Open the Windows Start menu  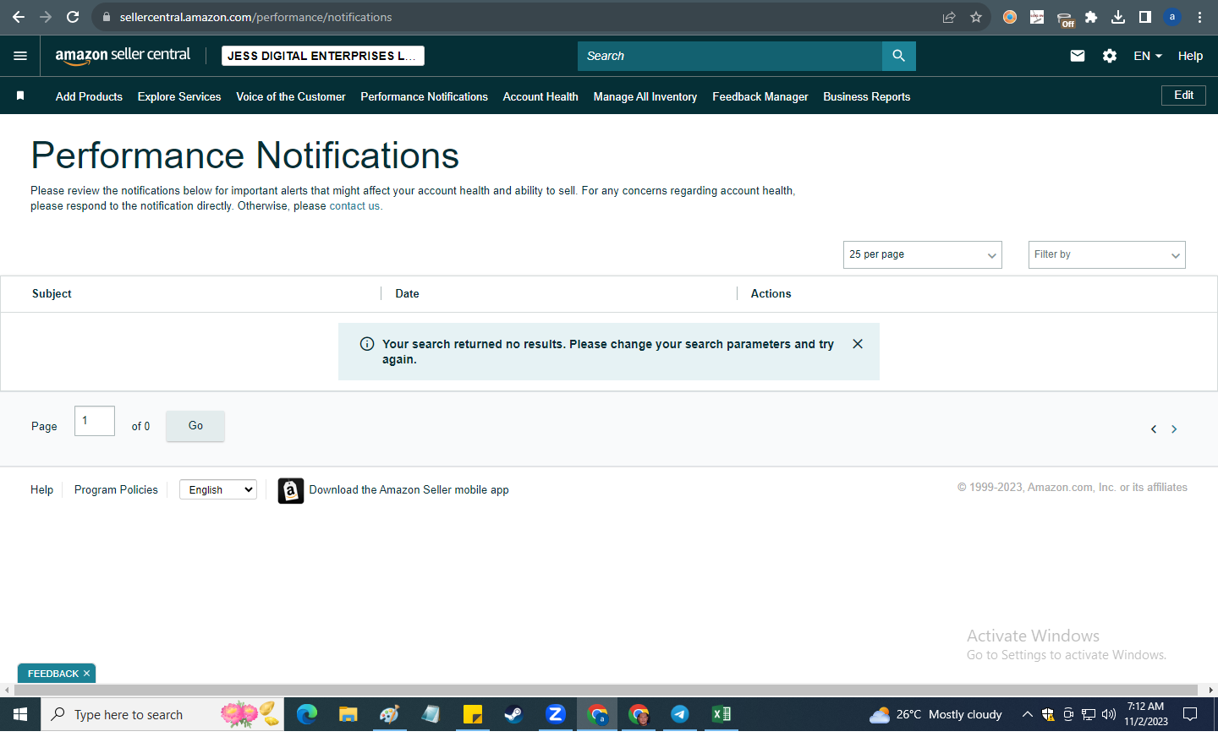click(20, 714)
